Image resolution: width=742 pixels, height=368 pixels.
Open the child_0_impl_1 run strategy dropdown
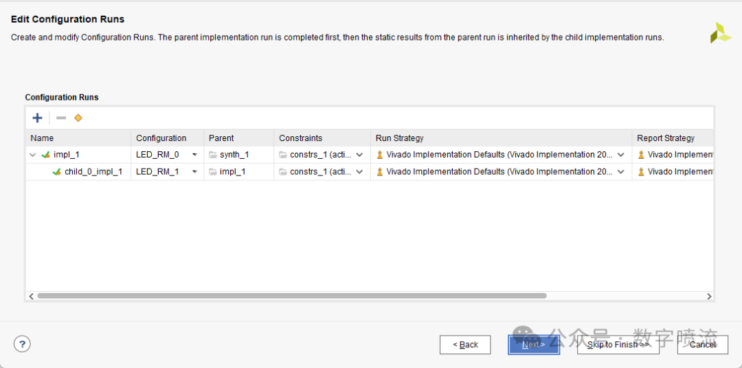[x=621, y=172]
